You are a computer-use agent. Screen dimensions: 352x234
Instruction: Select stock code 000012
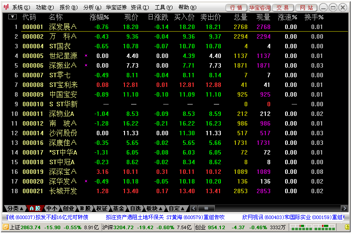33,123
